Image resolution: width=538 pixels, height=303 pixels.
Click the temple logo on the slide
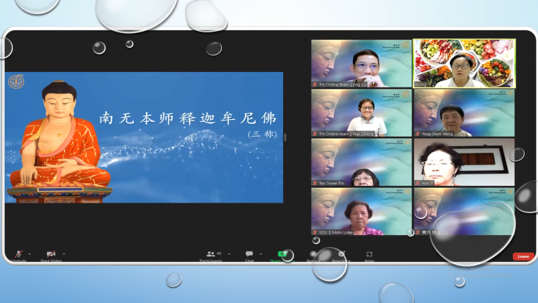click(14, 81)
